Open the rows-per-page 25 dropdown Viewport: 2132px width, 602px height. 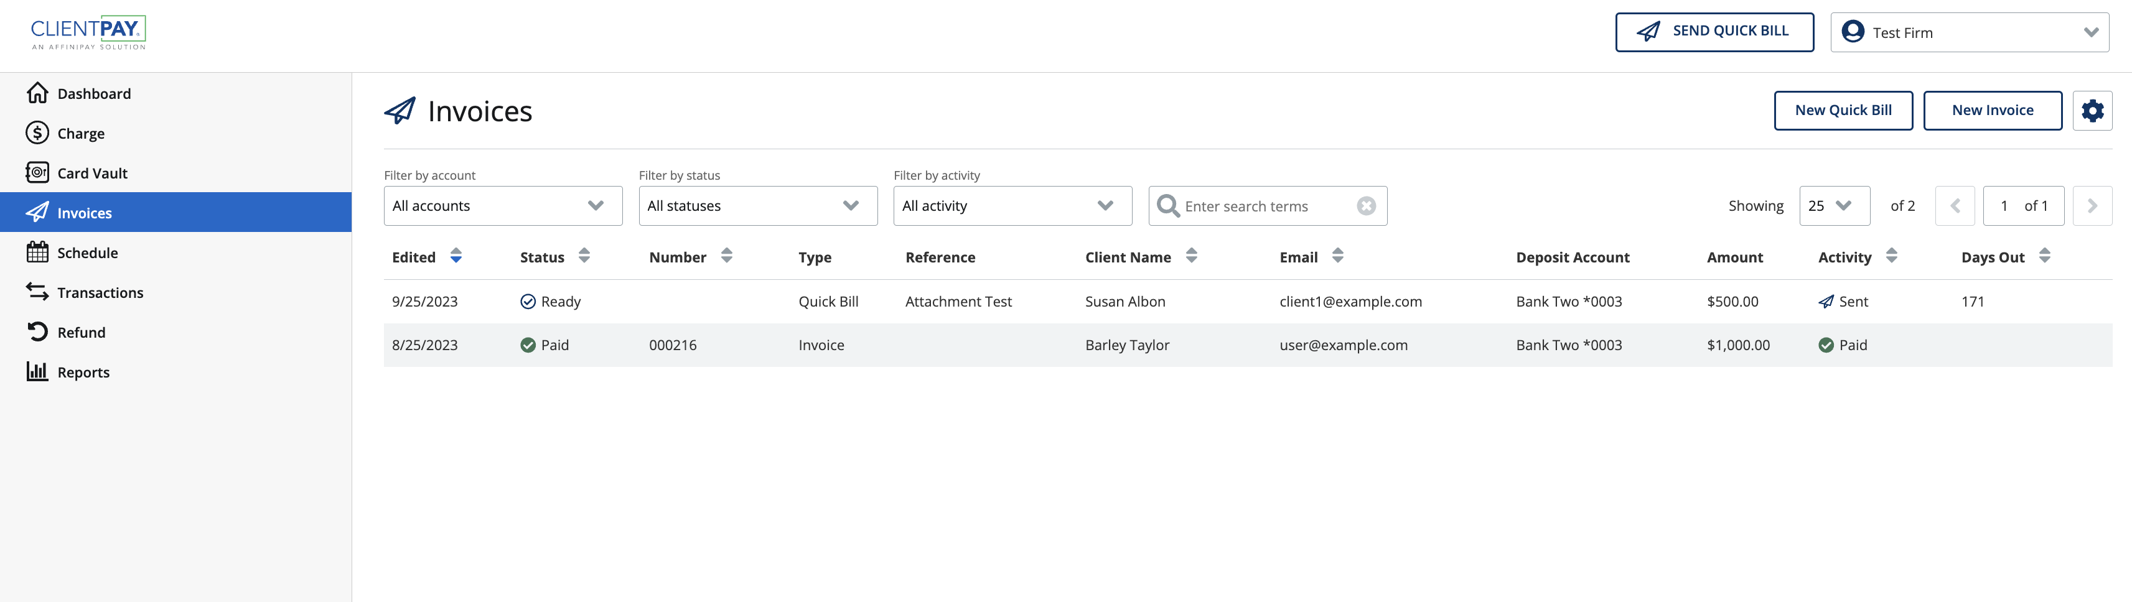[1834, 206]
